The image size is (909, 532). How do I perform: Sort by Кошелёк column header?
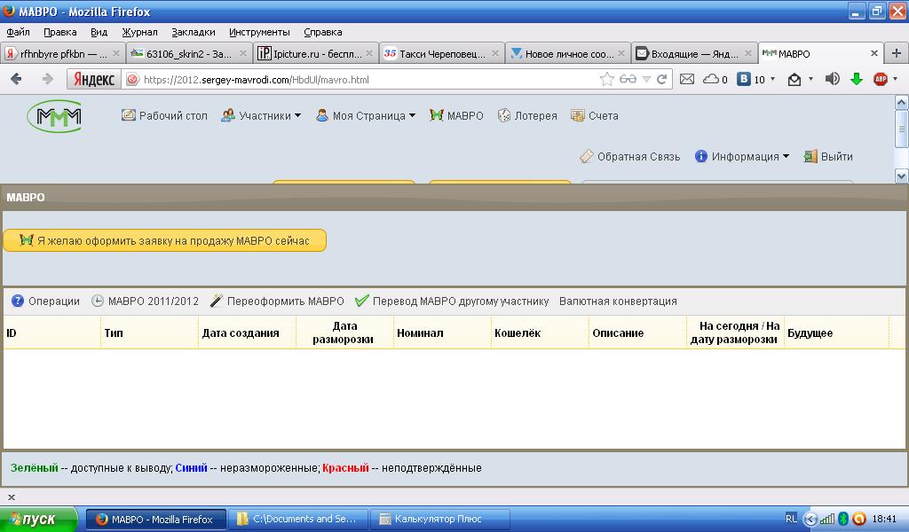(x=540, y=332)
